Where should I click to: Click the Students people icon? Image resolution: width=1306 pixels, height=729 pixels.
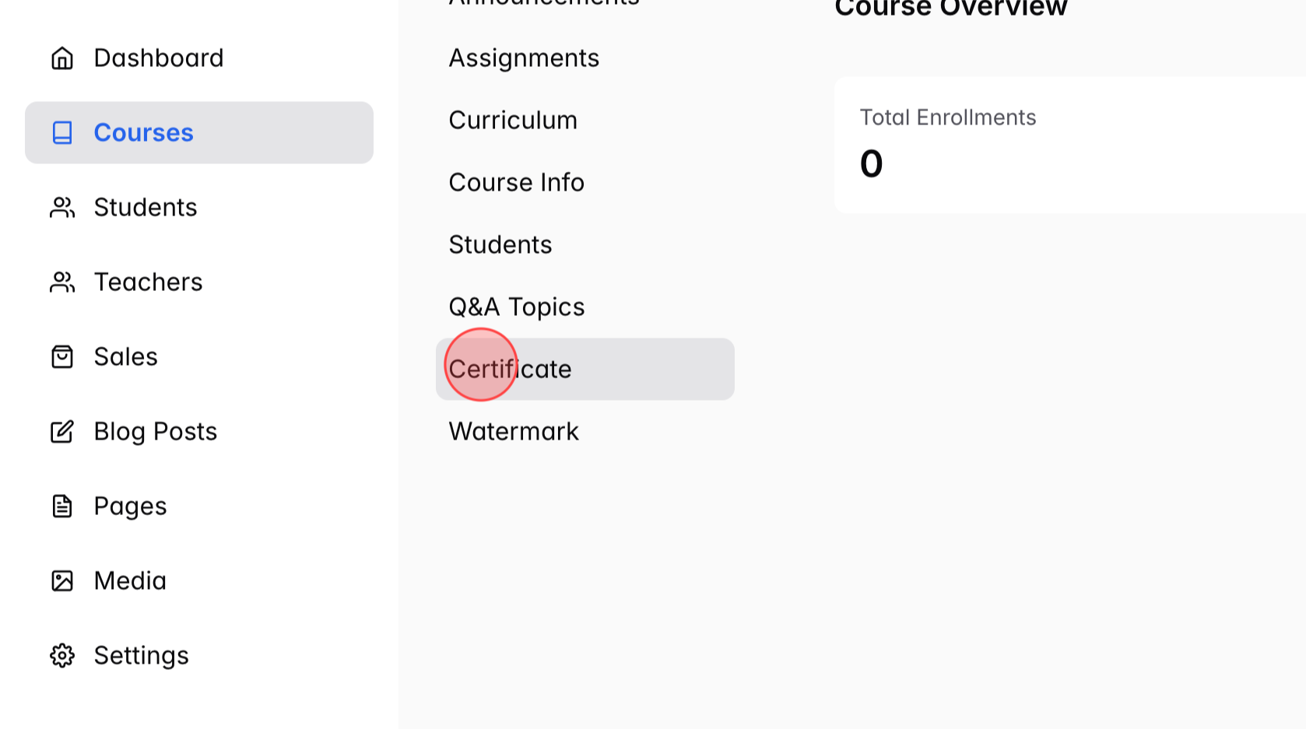point(62,207)
